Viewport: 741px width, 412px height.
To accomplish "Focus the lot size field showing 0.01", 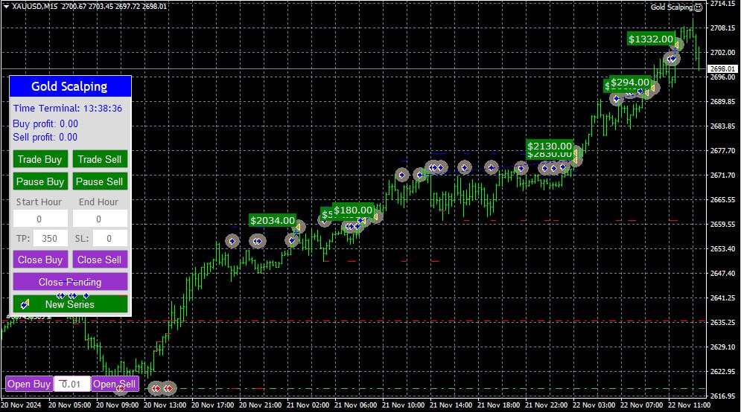I will point(71,384).
